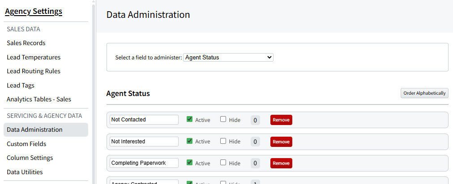Select Data Administration in sidebar

[46, 130]
